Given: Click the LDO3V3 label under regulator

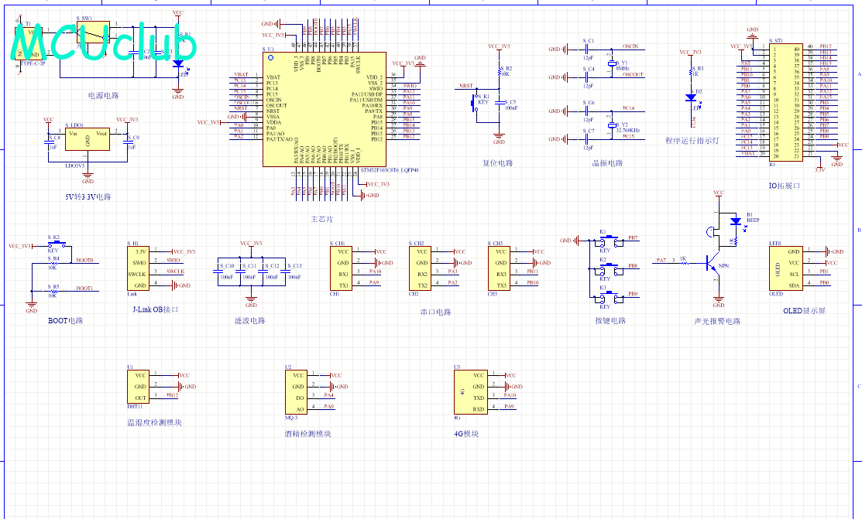Looking at the screenshot, I should click(75, 166).
